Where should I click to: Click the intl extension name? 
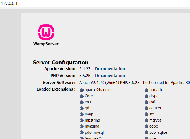[152, 114]
